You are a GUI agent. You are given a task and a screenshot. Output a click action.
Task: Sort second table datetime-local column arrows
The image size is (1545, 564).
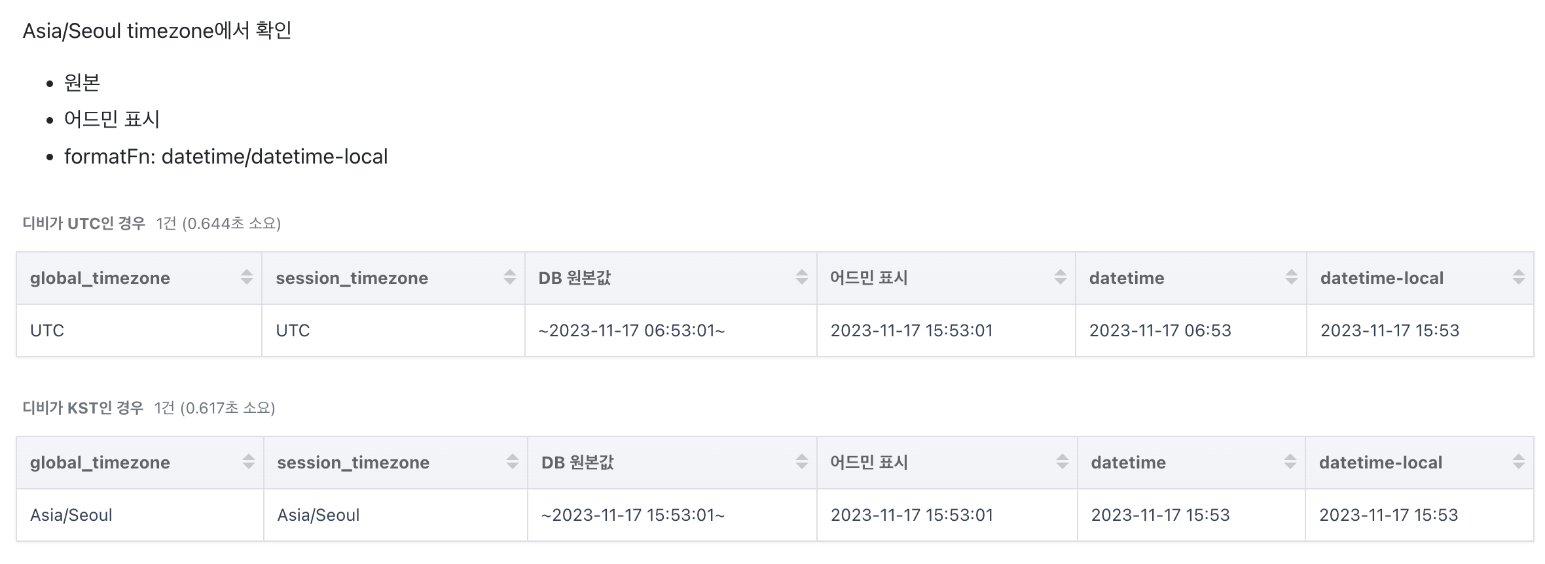click(1519, 462)
